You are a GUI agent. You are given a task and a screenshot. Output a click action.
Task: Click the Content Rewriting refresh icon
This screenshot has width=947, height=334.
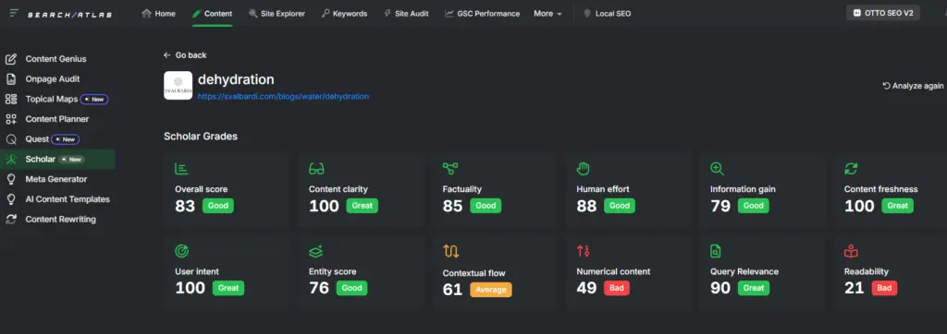11,220
